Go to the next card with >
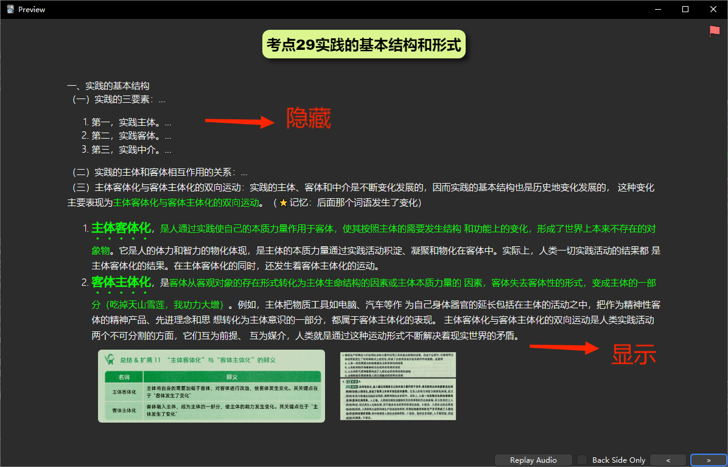This screenshot has width=728, height=467. pos(709,460)
